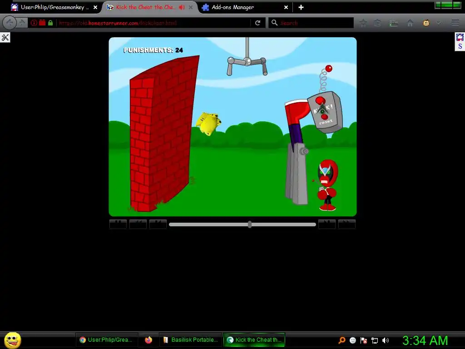
Task: Open site information circle icon in address bar
Action: point(34,23)
